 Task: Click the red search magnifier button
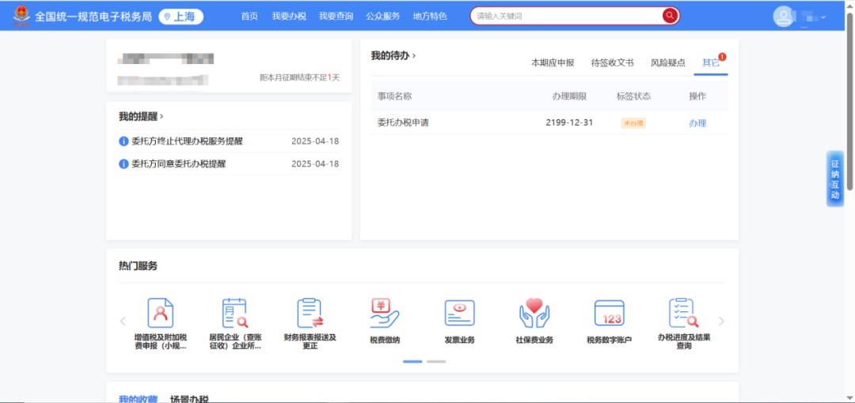[x=670, y=16]
